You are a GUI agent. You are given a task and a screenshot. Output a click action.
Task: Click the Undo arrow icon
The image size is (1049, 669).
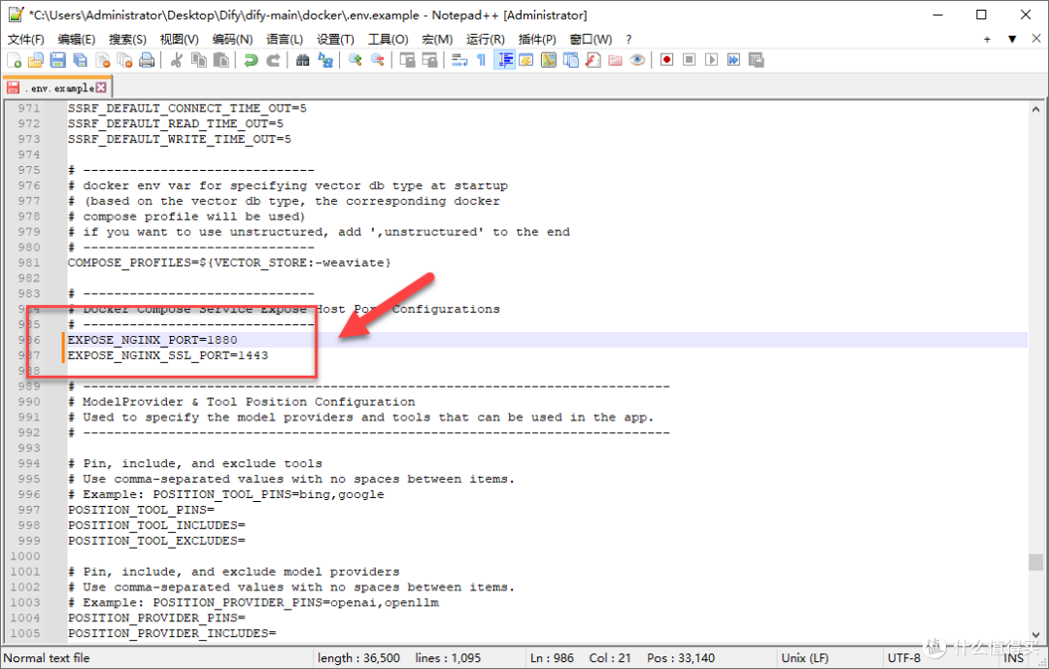coord(251,60)
